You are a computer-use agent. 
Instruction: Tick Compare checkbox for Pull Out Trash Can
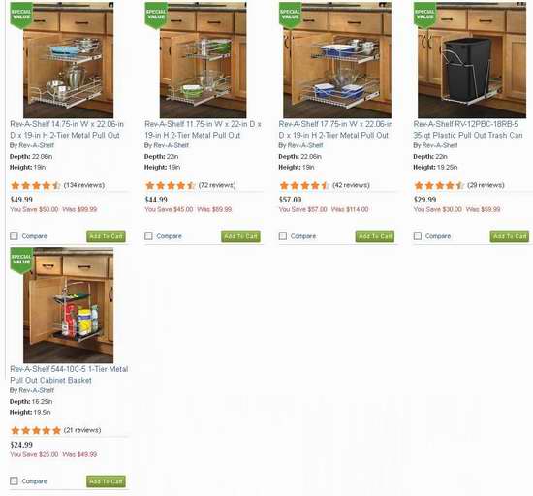coord(418,235)
